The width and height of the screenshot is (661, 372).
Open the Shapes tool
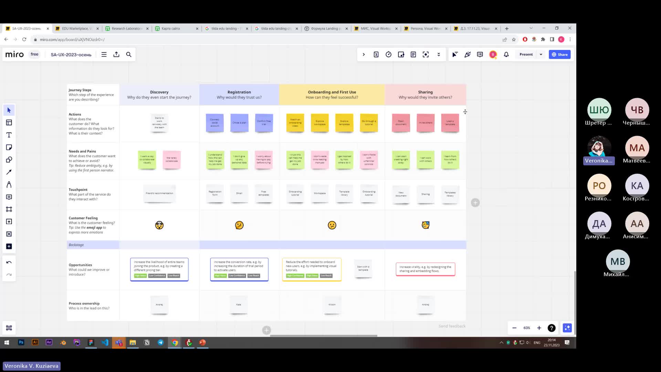click(9, 160)
